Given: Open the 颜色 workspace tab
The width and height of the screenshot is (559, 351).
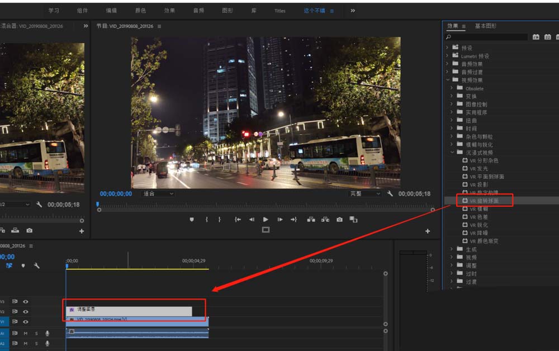Looking at the screenshot, I should (x=140, y=11).
